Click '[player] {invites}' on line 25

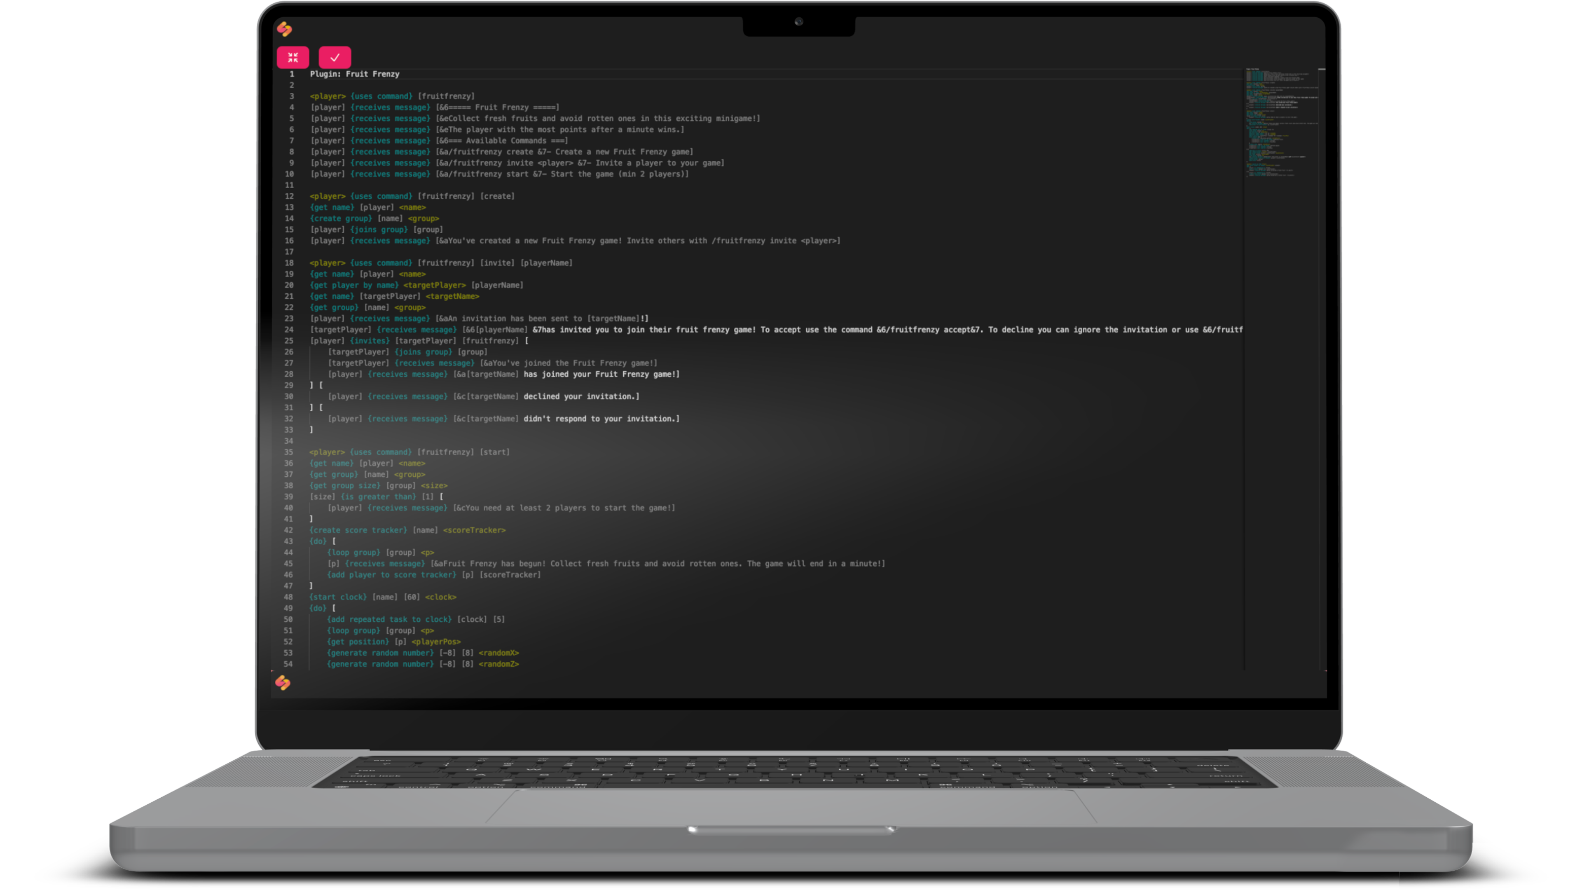point(349,341)
